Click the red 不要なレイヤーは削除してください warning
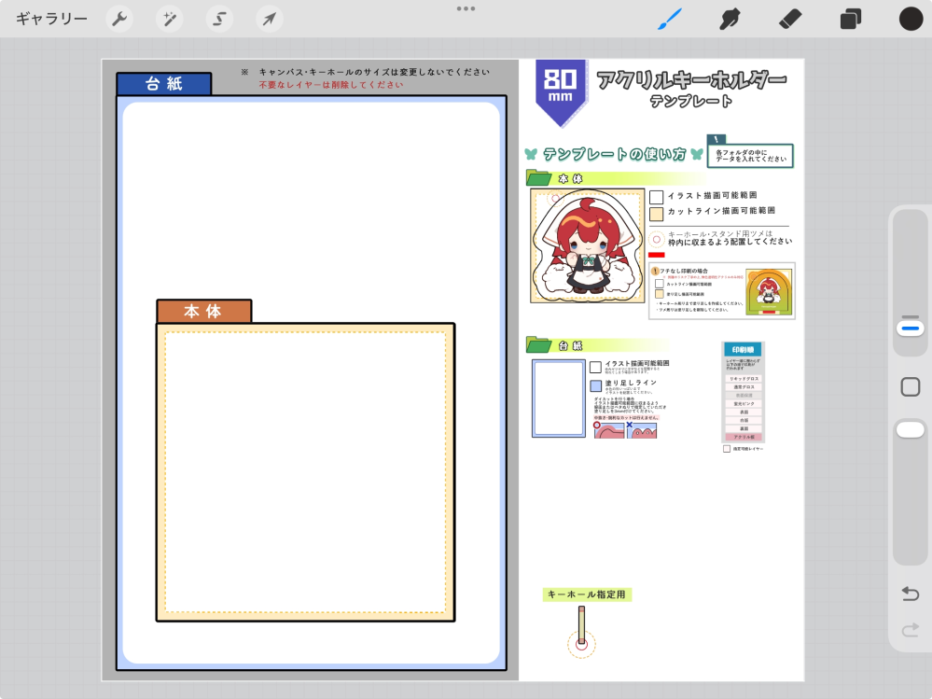This screenshot has height=699, width=932. 331,85
